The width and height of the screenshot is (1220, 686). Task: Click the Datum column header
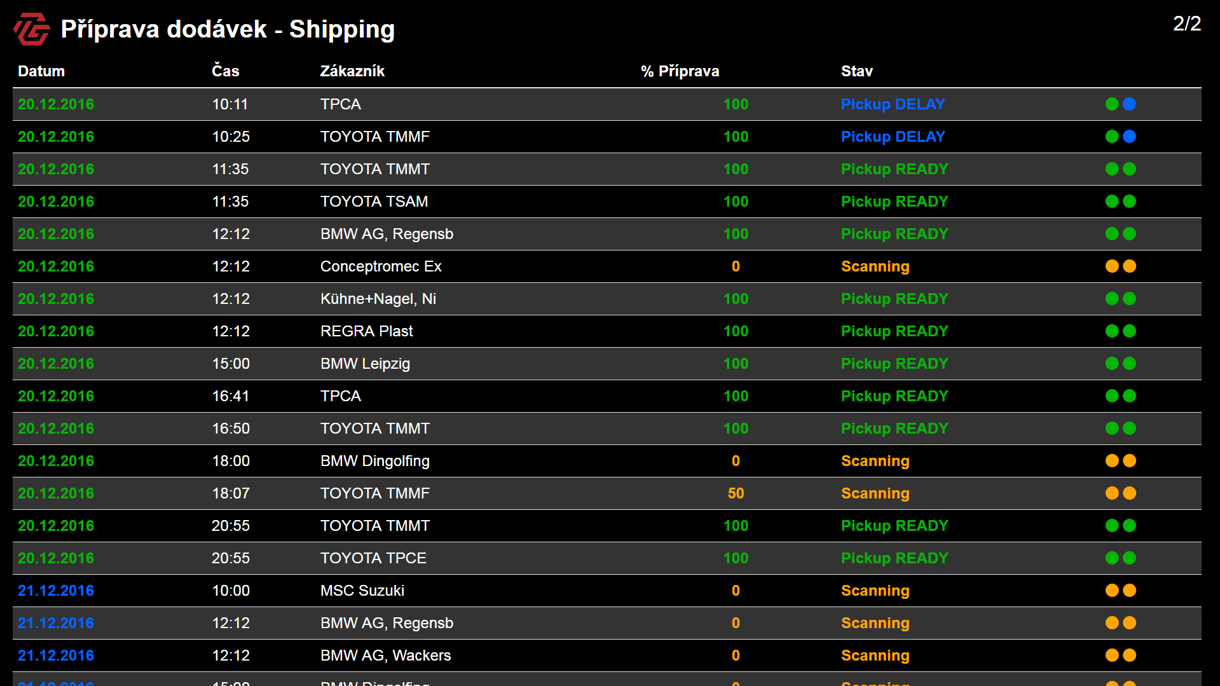coord(41,71)
